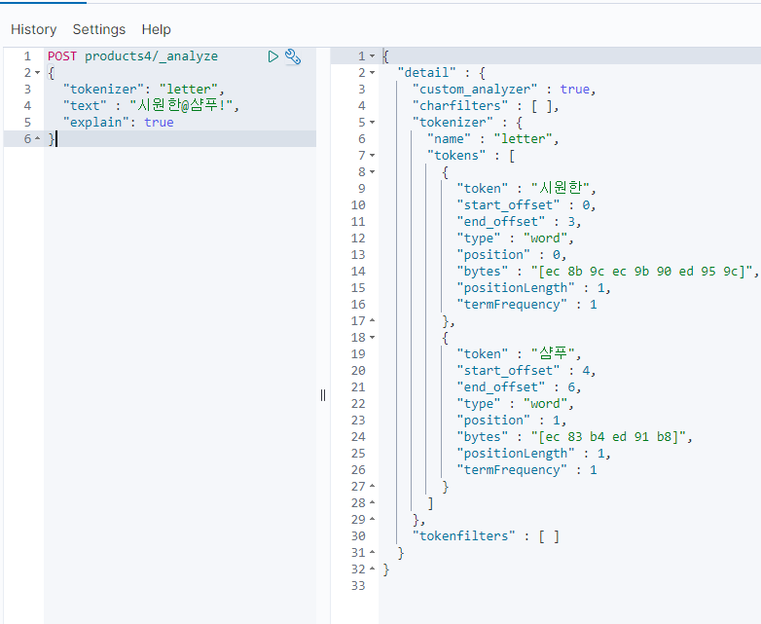Fold the second token object at line 18
The height and width of the screenshot is (624, 761).
[372, 338]
